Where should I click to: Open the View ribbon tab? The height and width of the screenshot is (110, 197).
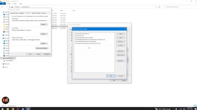(x=21, y=4)
